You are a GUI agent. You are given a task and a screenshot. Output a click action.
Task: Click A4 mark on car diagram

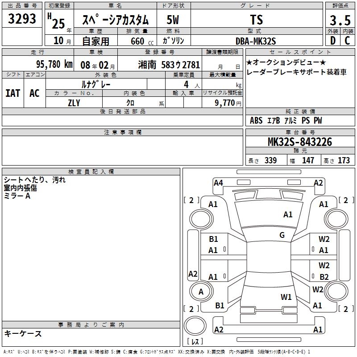coord(218,183)
